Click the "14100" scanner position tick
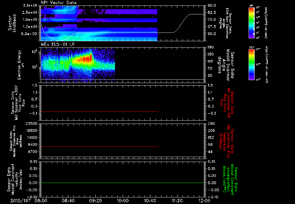The height and width of the screenshot is (204, 295). click(31, 137)
